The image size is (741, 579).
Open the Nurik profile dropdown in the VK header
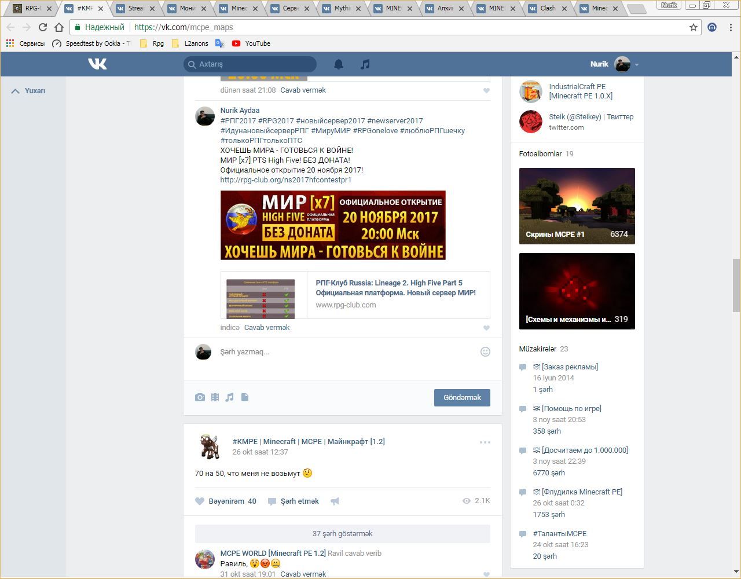[x=614, y=64]
